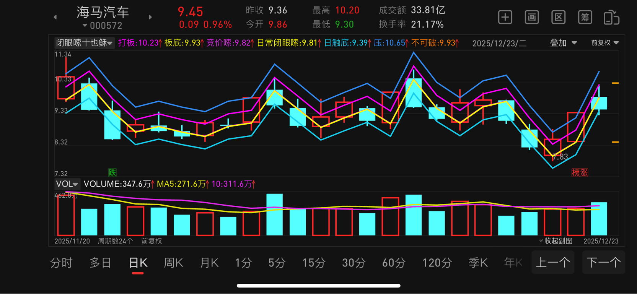Tap the 不可破:9.93 indicator value
Screen dimensions: 637x294
tap(435, 43)
